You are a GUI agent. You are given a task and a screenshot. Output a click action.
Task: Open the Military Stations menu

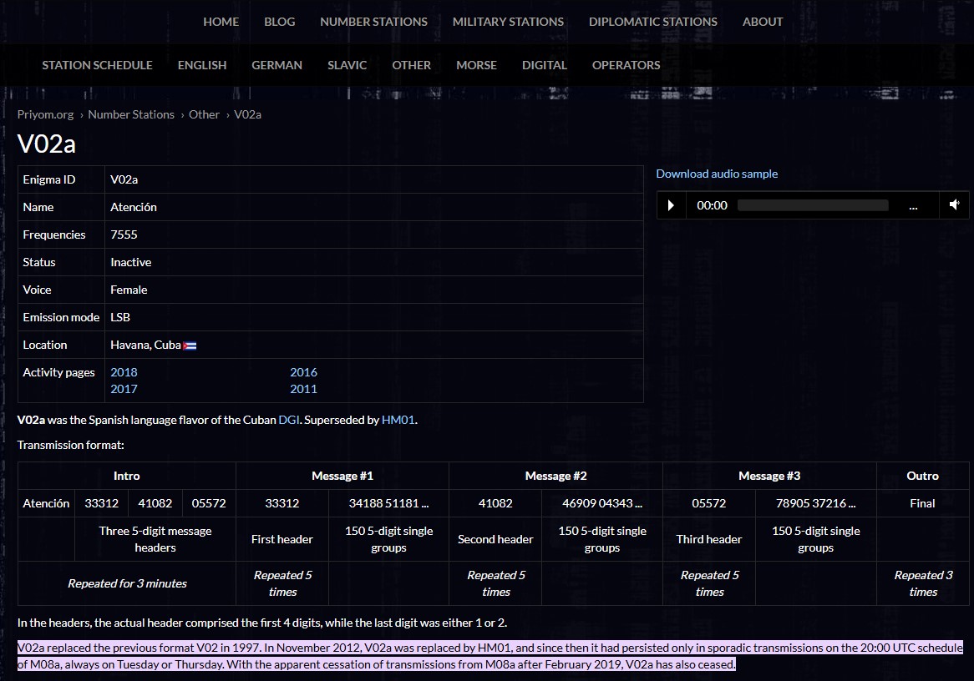508,22
